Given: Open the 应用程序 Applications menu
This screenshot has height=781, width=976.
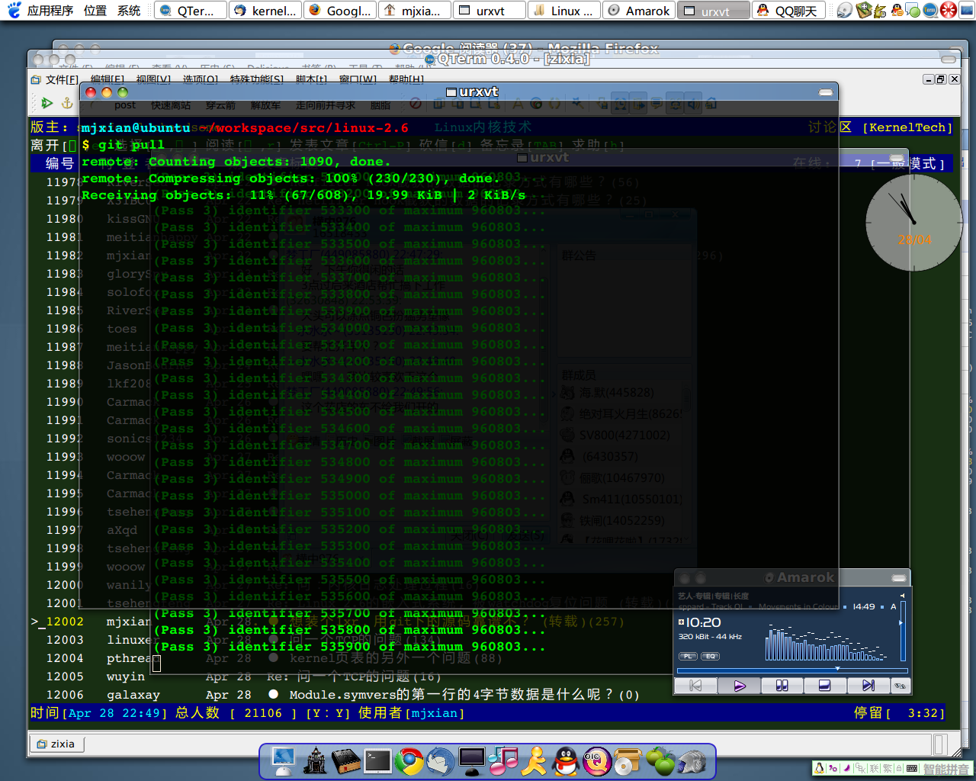Looking at the screenshot, I should point(50,11).
